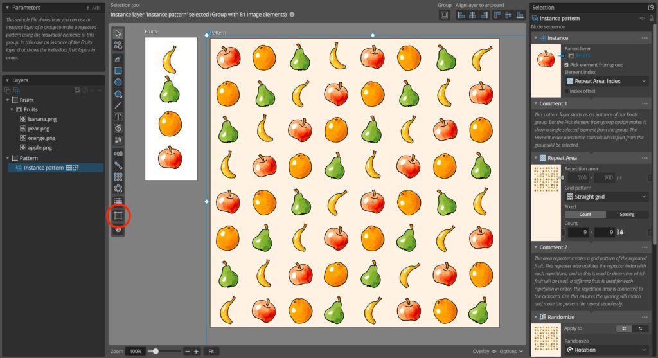Screen dimensions: 658x358
Task: Select the Rectangle shape tool
Action: click(x=118, y=71)
